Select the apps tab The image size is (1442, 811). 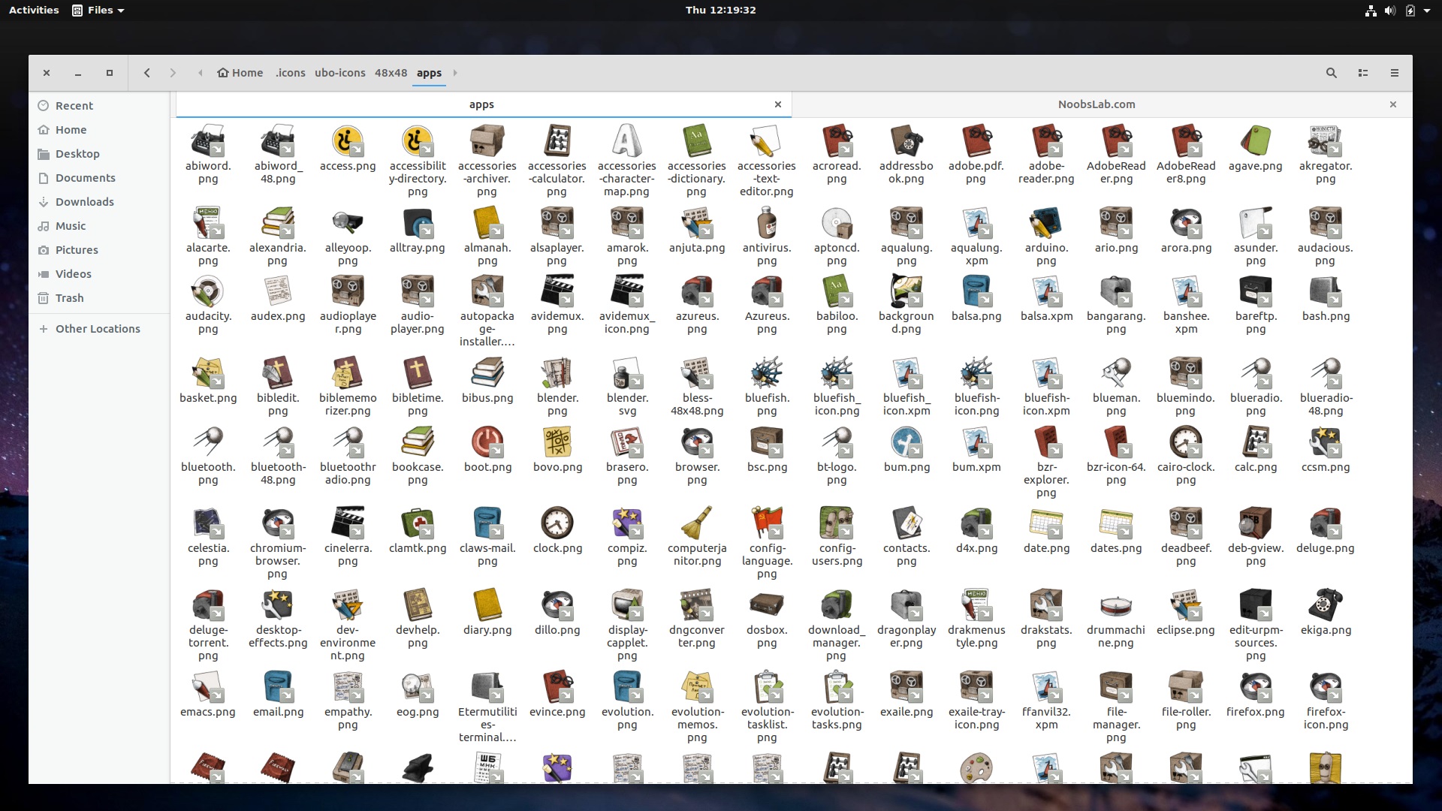(481, 104)
